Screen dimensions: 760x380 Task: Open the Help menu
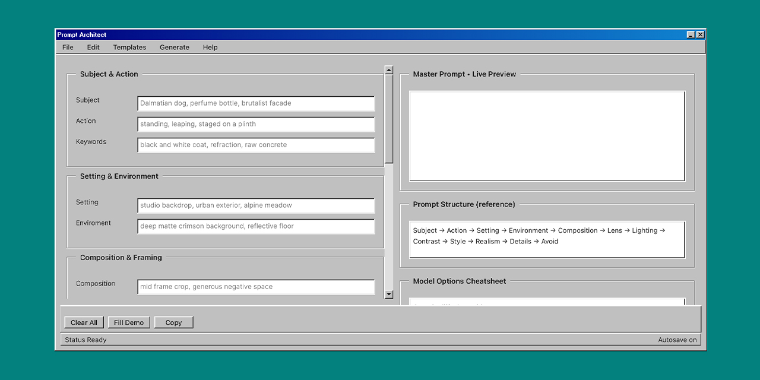(x=210, y=47)
